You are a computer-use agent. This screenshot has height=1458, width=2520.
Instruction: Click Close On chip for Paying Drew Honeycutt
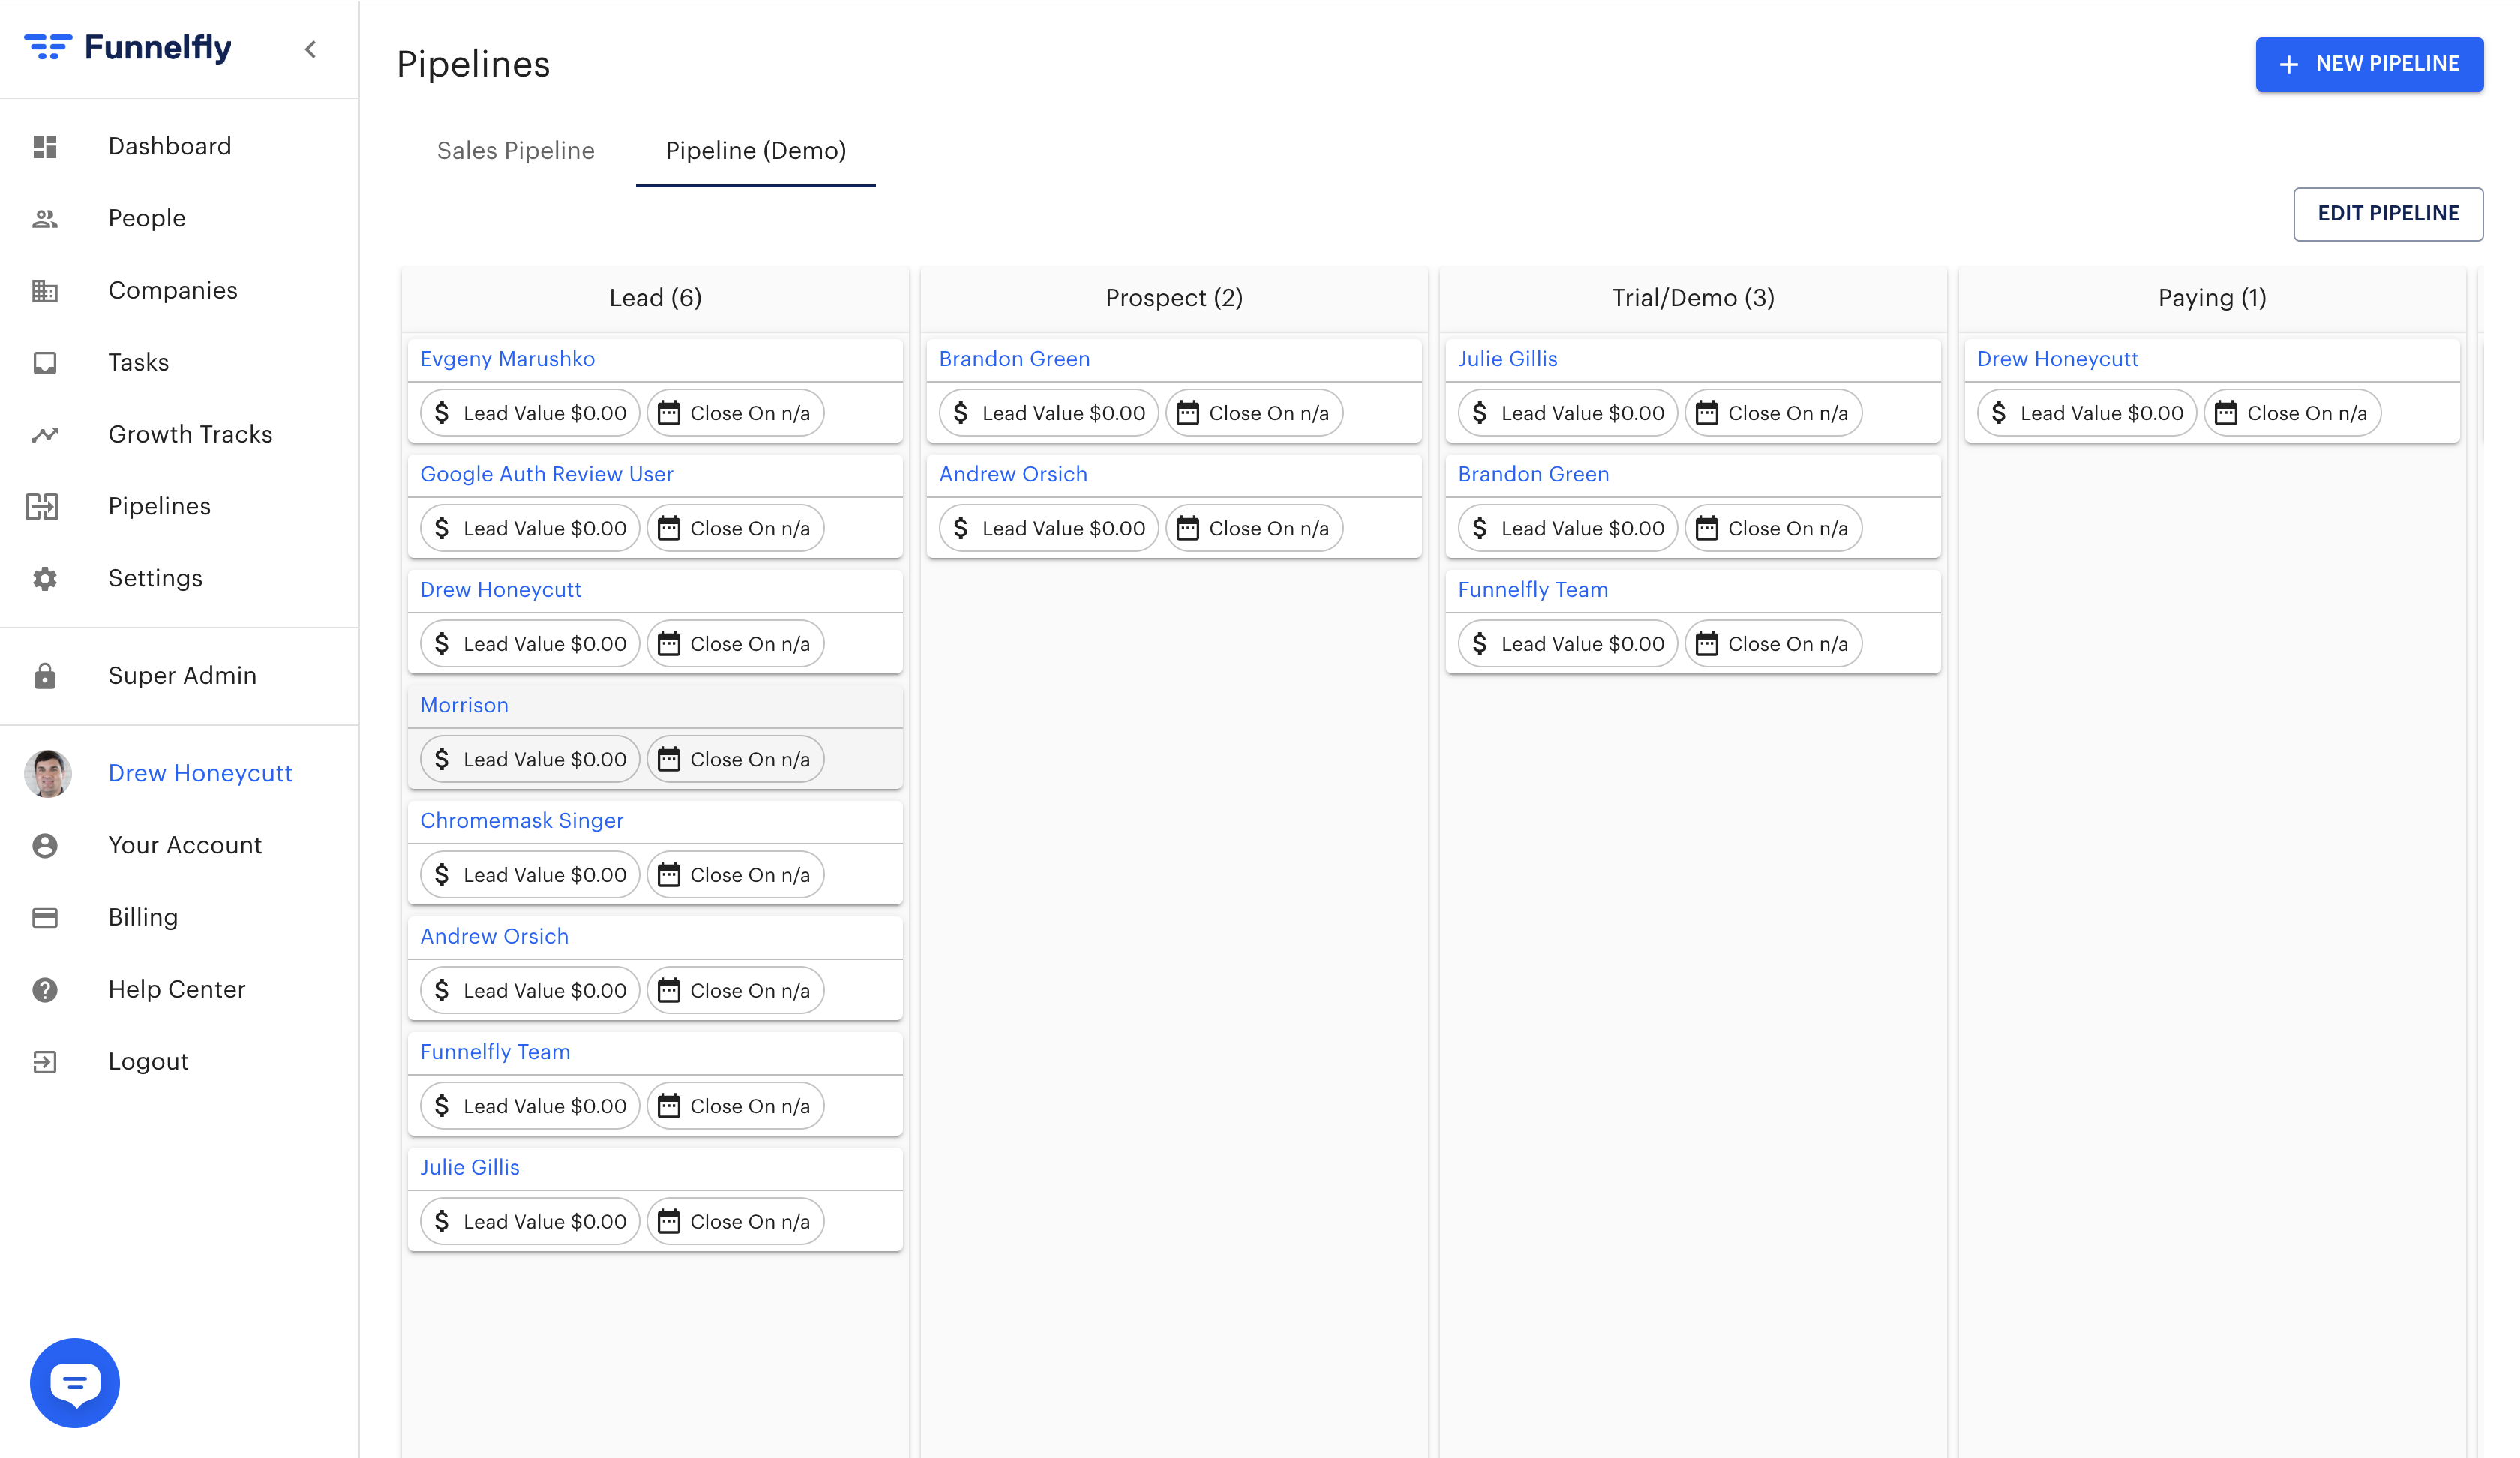pyautogui.click(x=2291, y=413)
